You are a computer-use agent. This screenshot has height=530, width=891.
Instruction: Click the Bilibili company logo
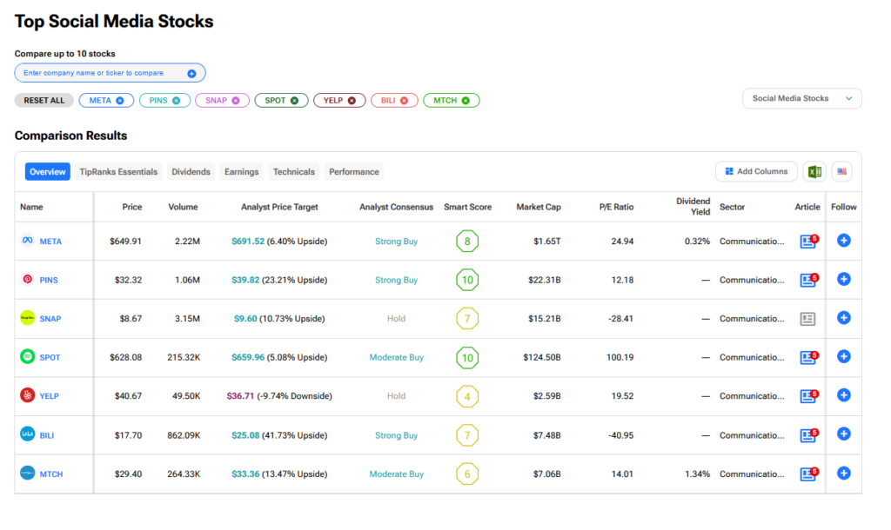tap(27, 434)
